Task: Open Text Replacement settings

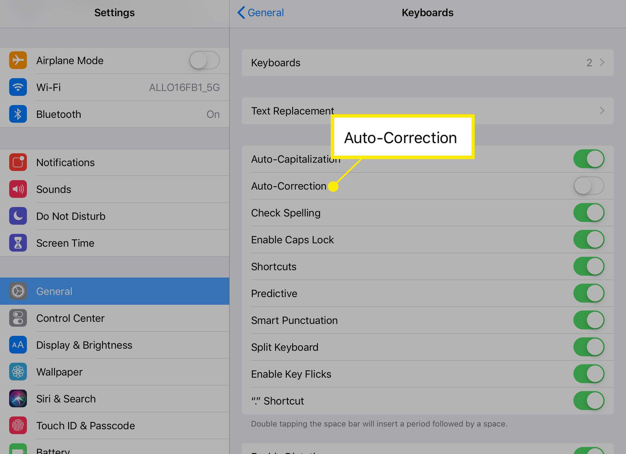Action: [x=427, y=111]
